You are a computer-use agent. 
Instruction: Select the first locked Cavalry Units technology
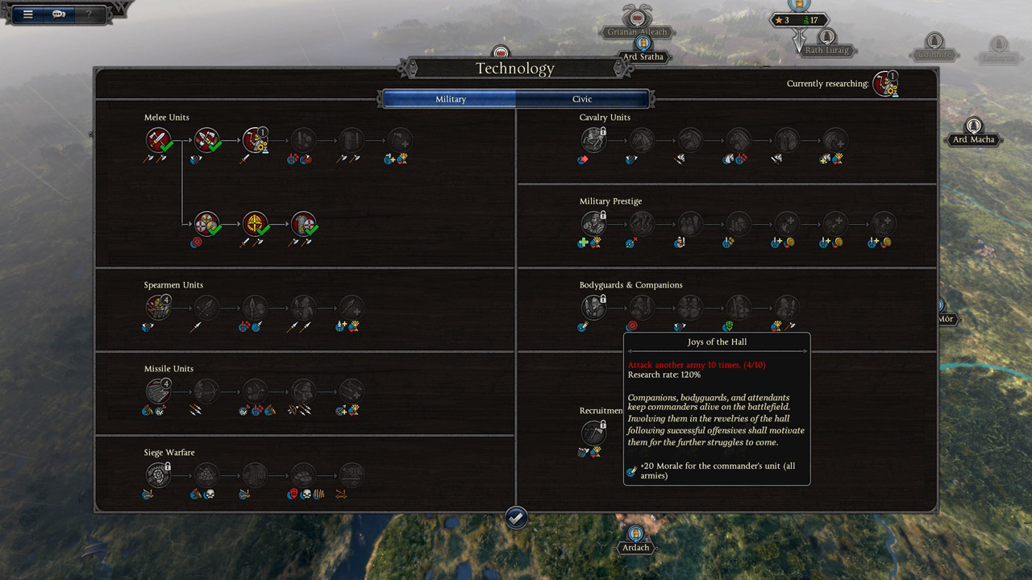[x=594, y=140]
